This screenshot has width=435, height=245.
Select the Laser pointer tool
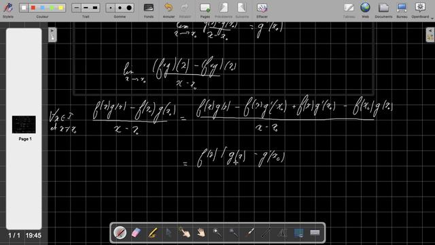pyautogui.click(x=249, y=233)
